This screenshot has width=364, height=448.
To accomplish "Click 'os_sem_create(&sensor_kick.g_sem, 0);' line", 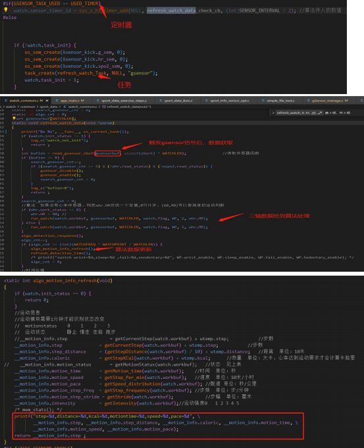I will pos(74,52).
